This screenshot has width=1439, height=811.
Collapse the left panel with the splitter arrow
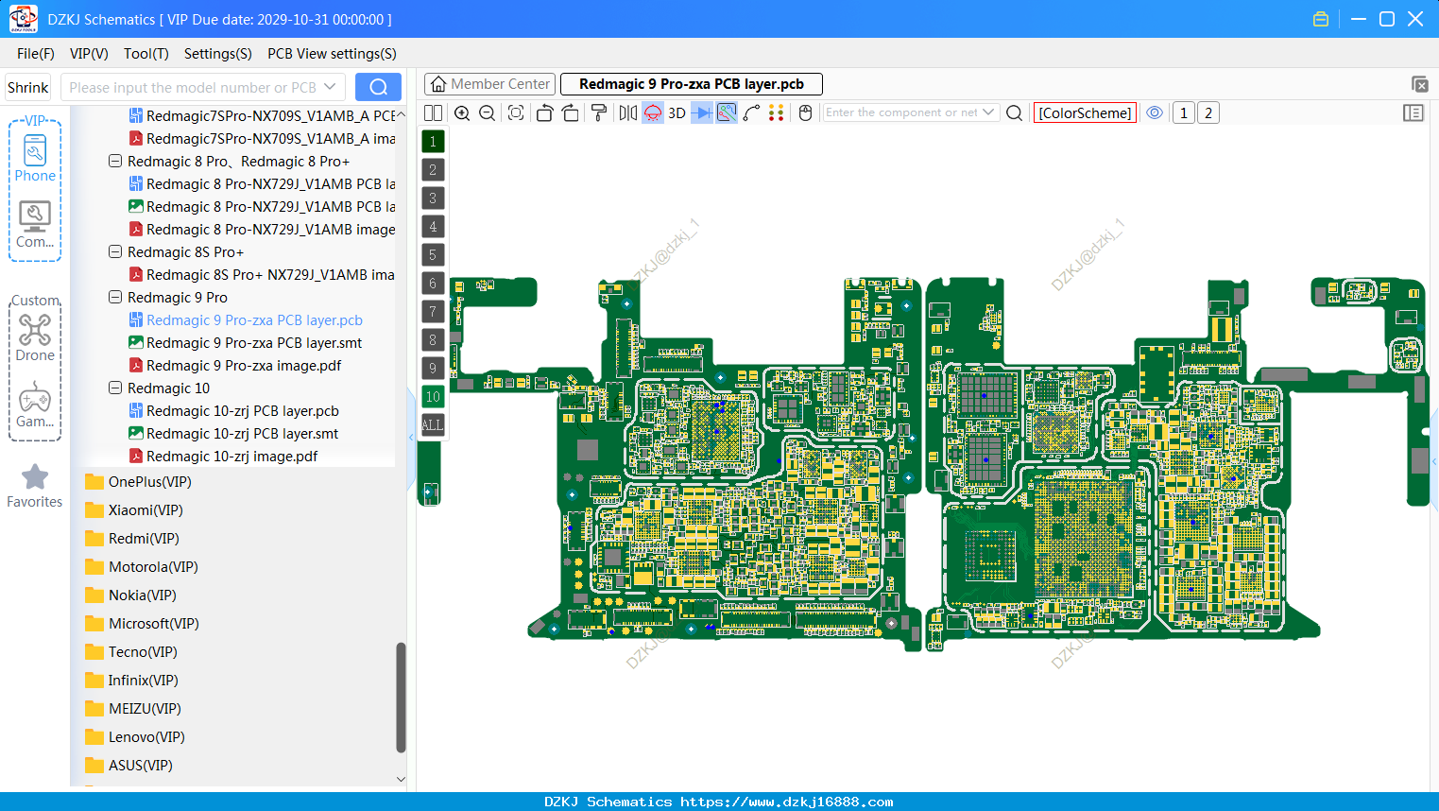point(411,437)
